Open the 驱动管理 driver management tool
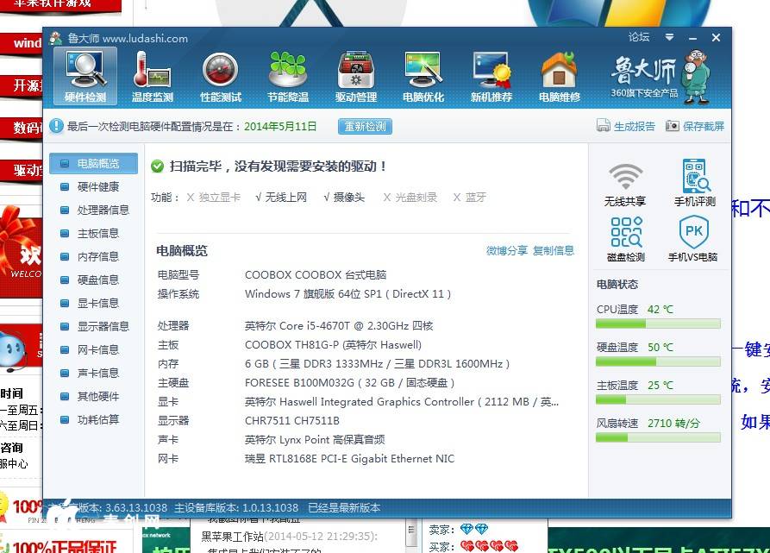 pyautogui.click(x=355, y=73)
